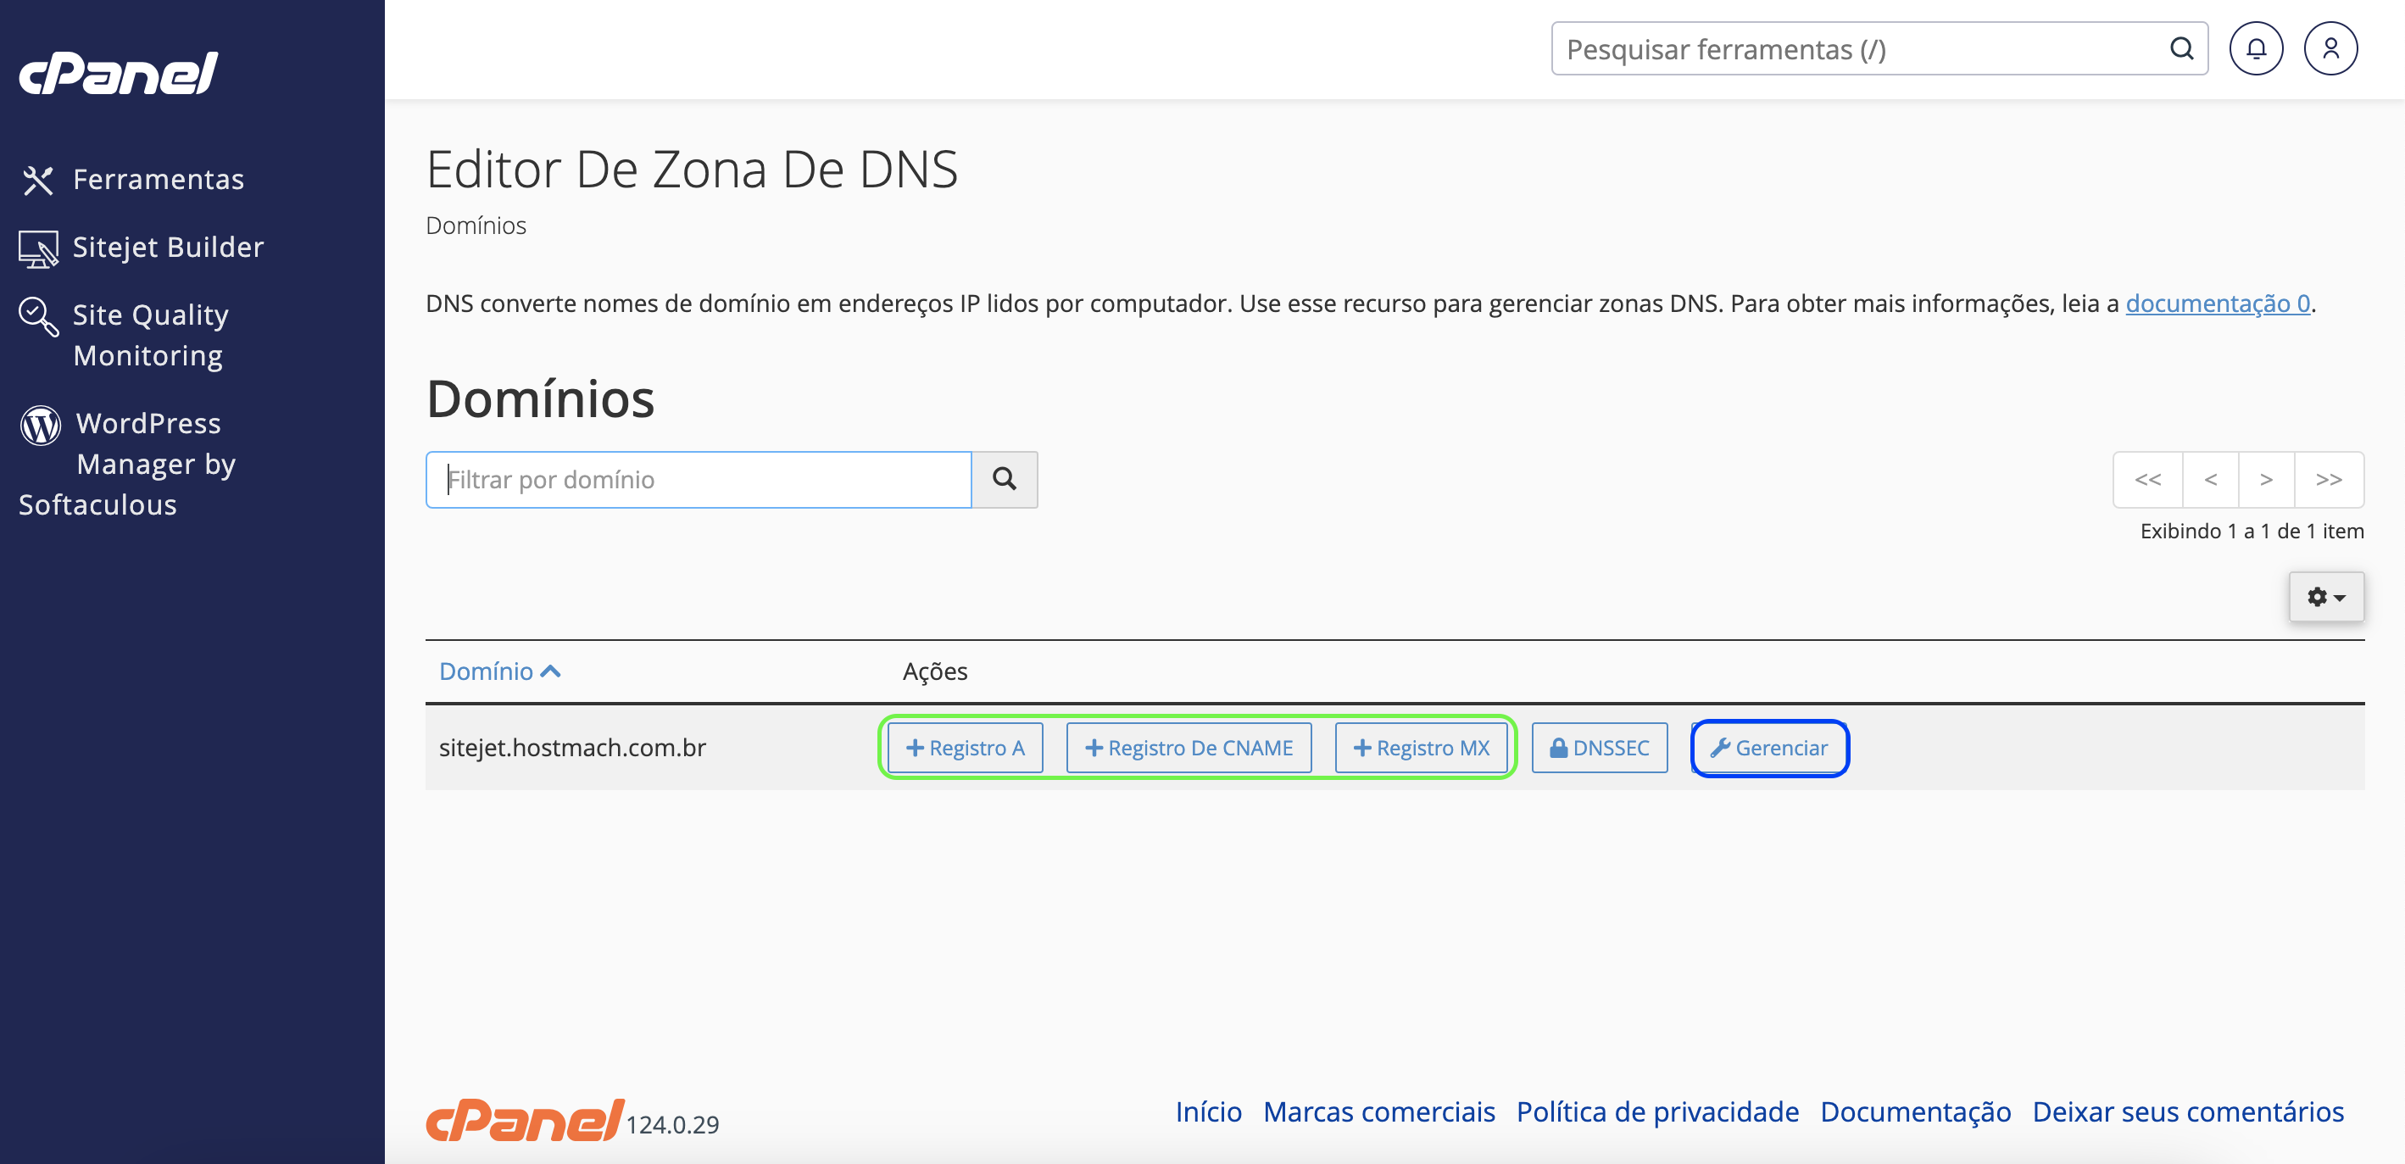This screenshot has height=1164, width=2405.
Task: Click the cPanel version 124.0.29 text
Action: point(672,1125)
